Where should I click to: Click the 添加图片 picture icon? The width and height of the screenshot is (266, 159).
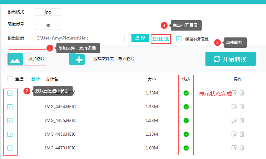pyautogui.click(x=15, y=59)
